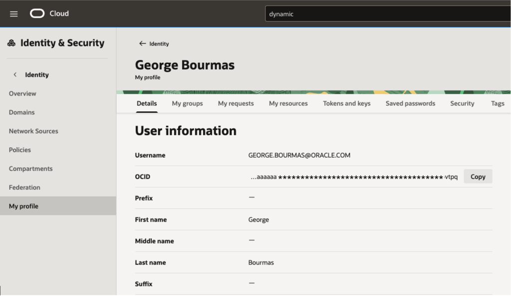Open the Tags tab

click(498, 103)
